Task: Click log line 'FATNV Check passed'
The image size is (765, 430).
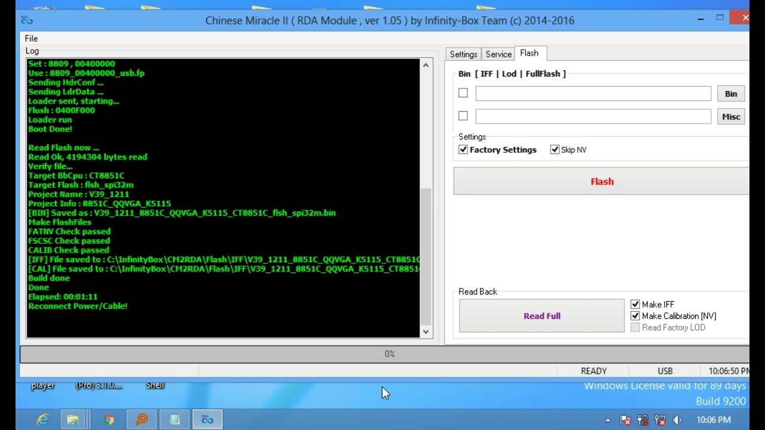Action: (69, 232)
